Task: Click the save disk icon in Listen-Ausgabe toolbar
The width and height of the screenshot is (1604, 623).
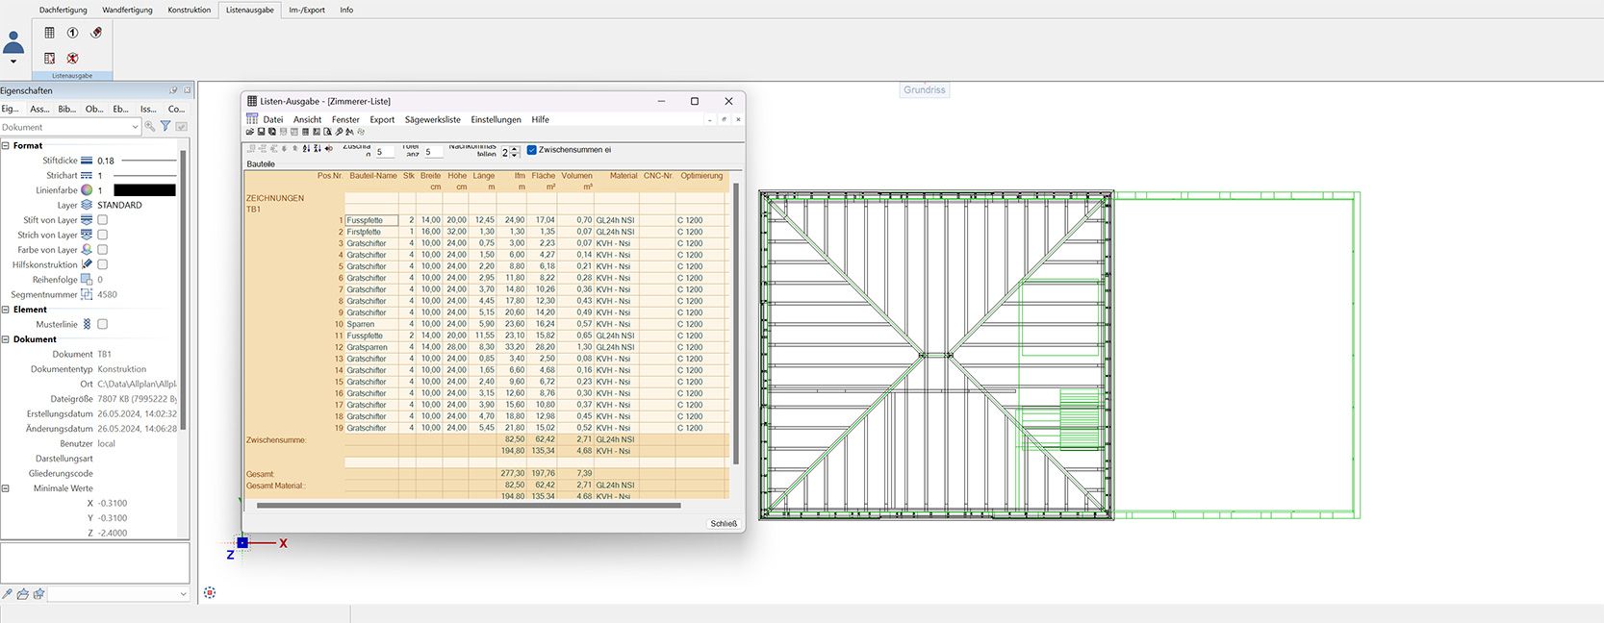Action: coord(261,132)
